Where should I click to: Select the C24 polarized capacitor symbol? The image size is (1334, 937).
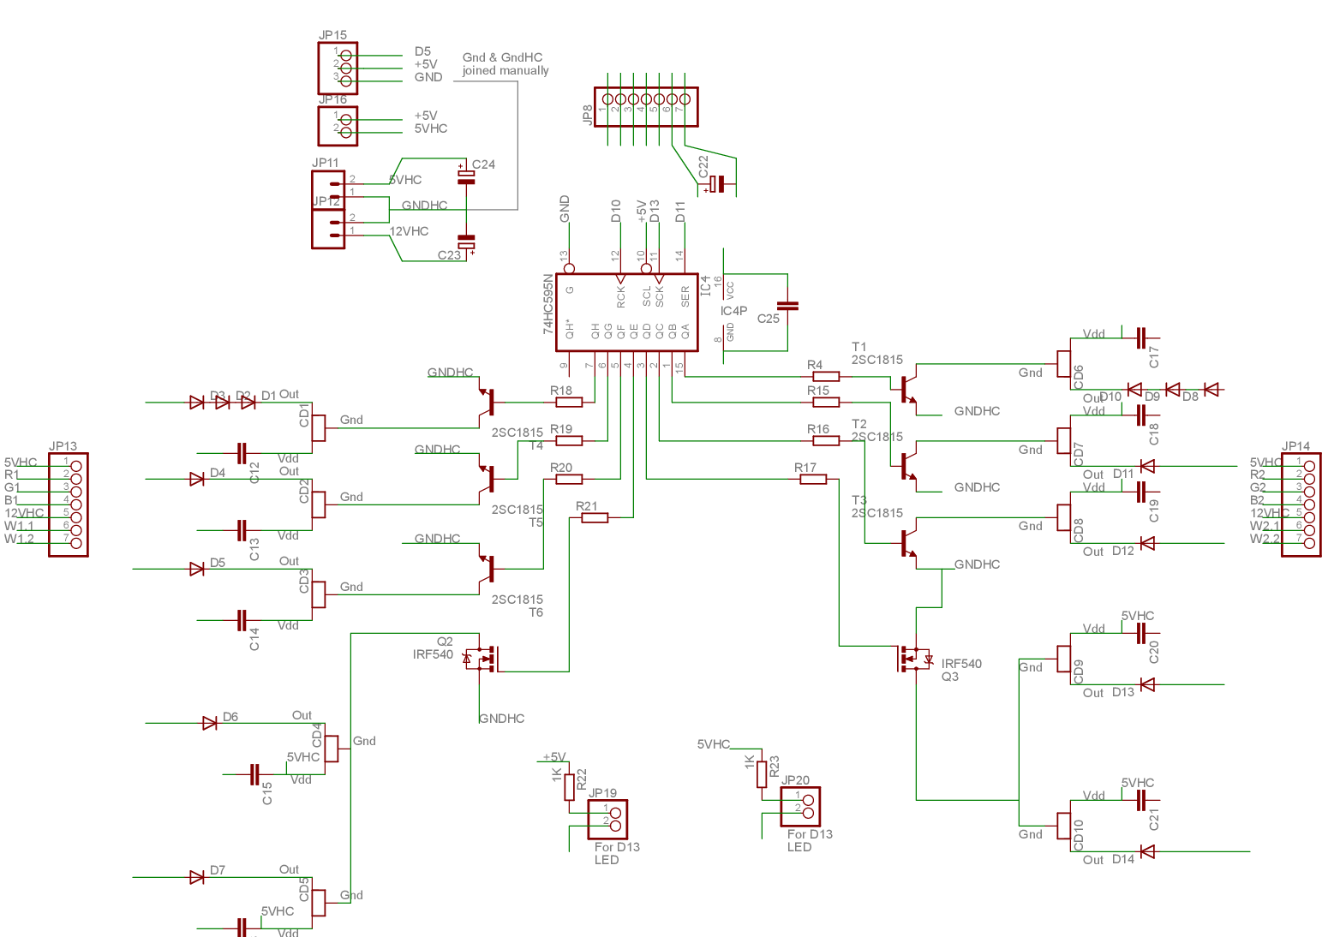(466, 176)
